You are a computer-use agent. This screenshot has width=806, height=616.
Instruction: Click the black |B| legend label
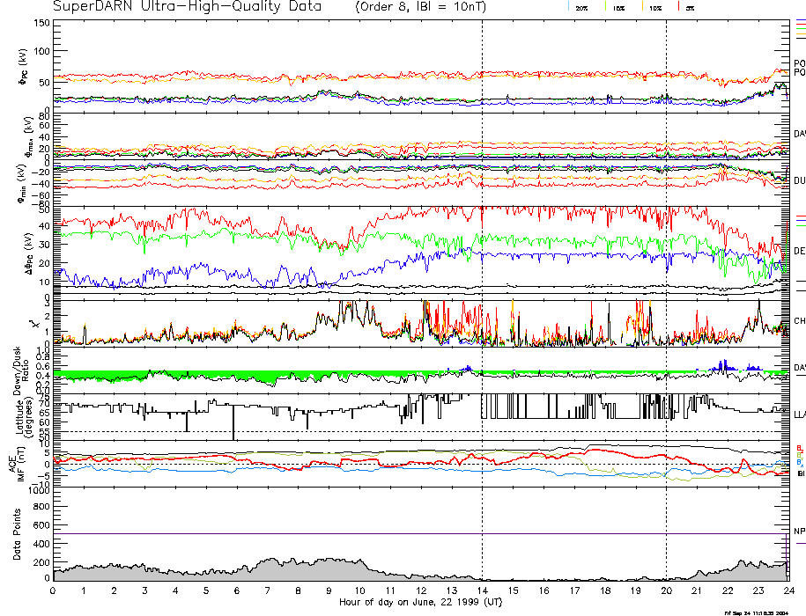click(800, 473)
